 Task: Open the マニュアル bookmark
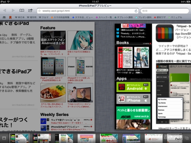point(175,17)
